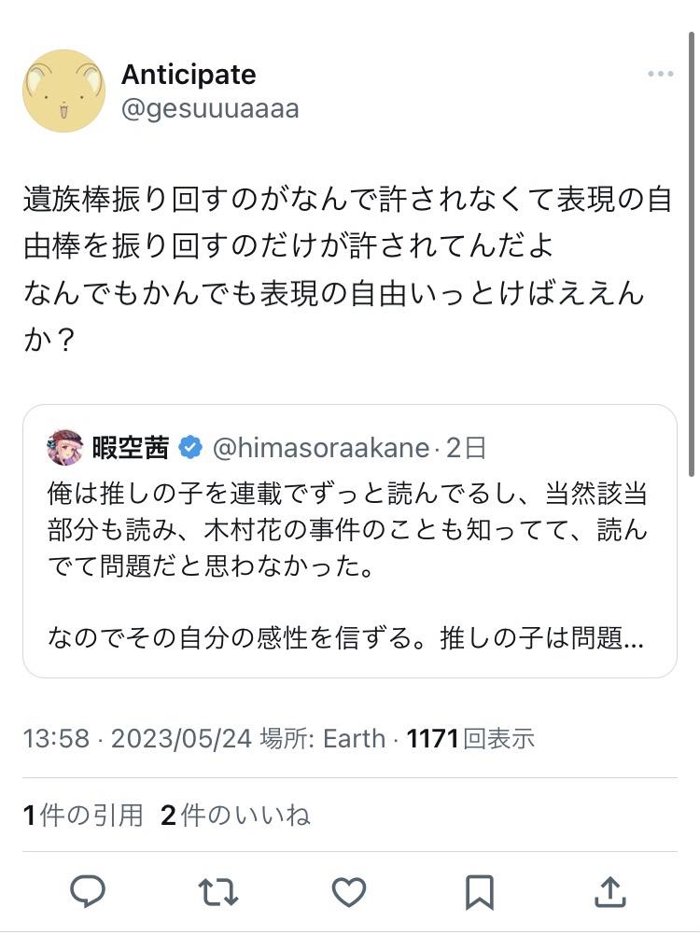700x935 pixels.
Task: Open the 13:58 · 2023/05/24 timestamp
Action: coord(138,738)
